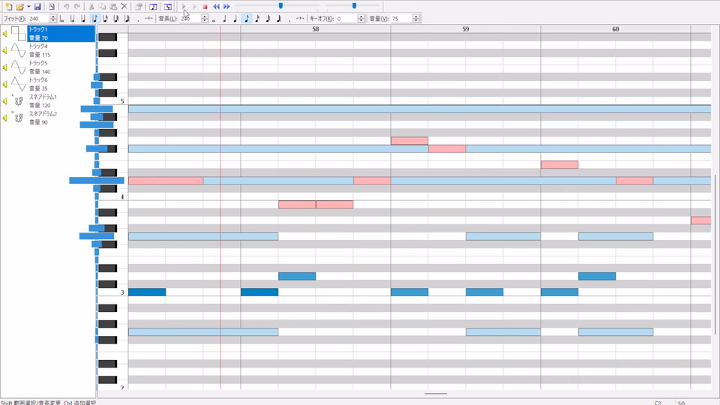Toggle highlighted eighth note length

click(x=247, y=18)
